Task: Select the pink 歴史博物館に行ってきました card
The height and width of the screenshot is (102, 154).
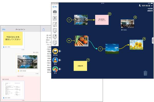Action: click(102, 20)
